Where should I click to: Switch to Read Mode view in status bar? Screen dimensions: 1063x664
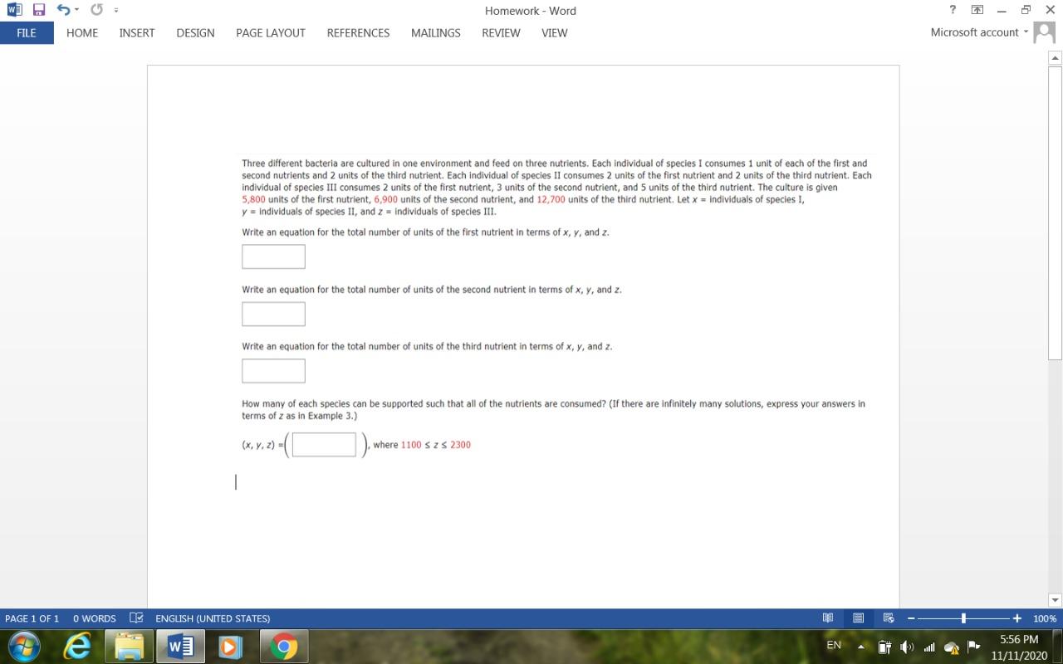point(828,618)
